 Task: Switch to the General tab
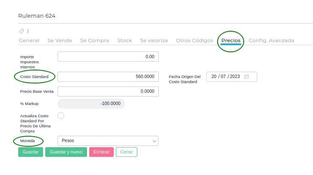tap(29, 40)
